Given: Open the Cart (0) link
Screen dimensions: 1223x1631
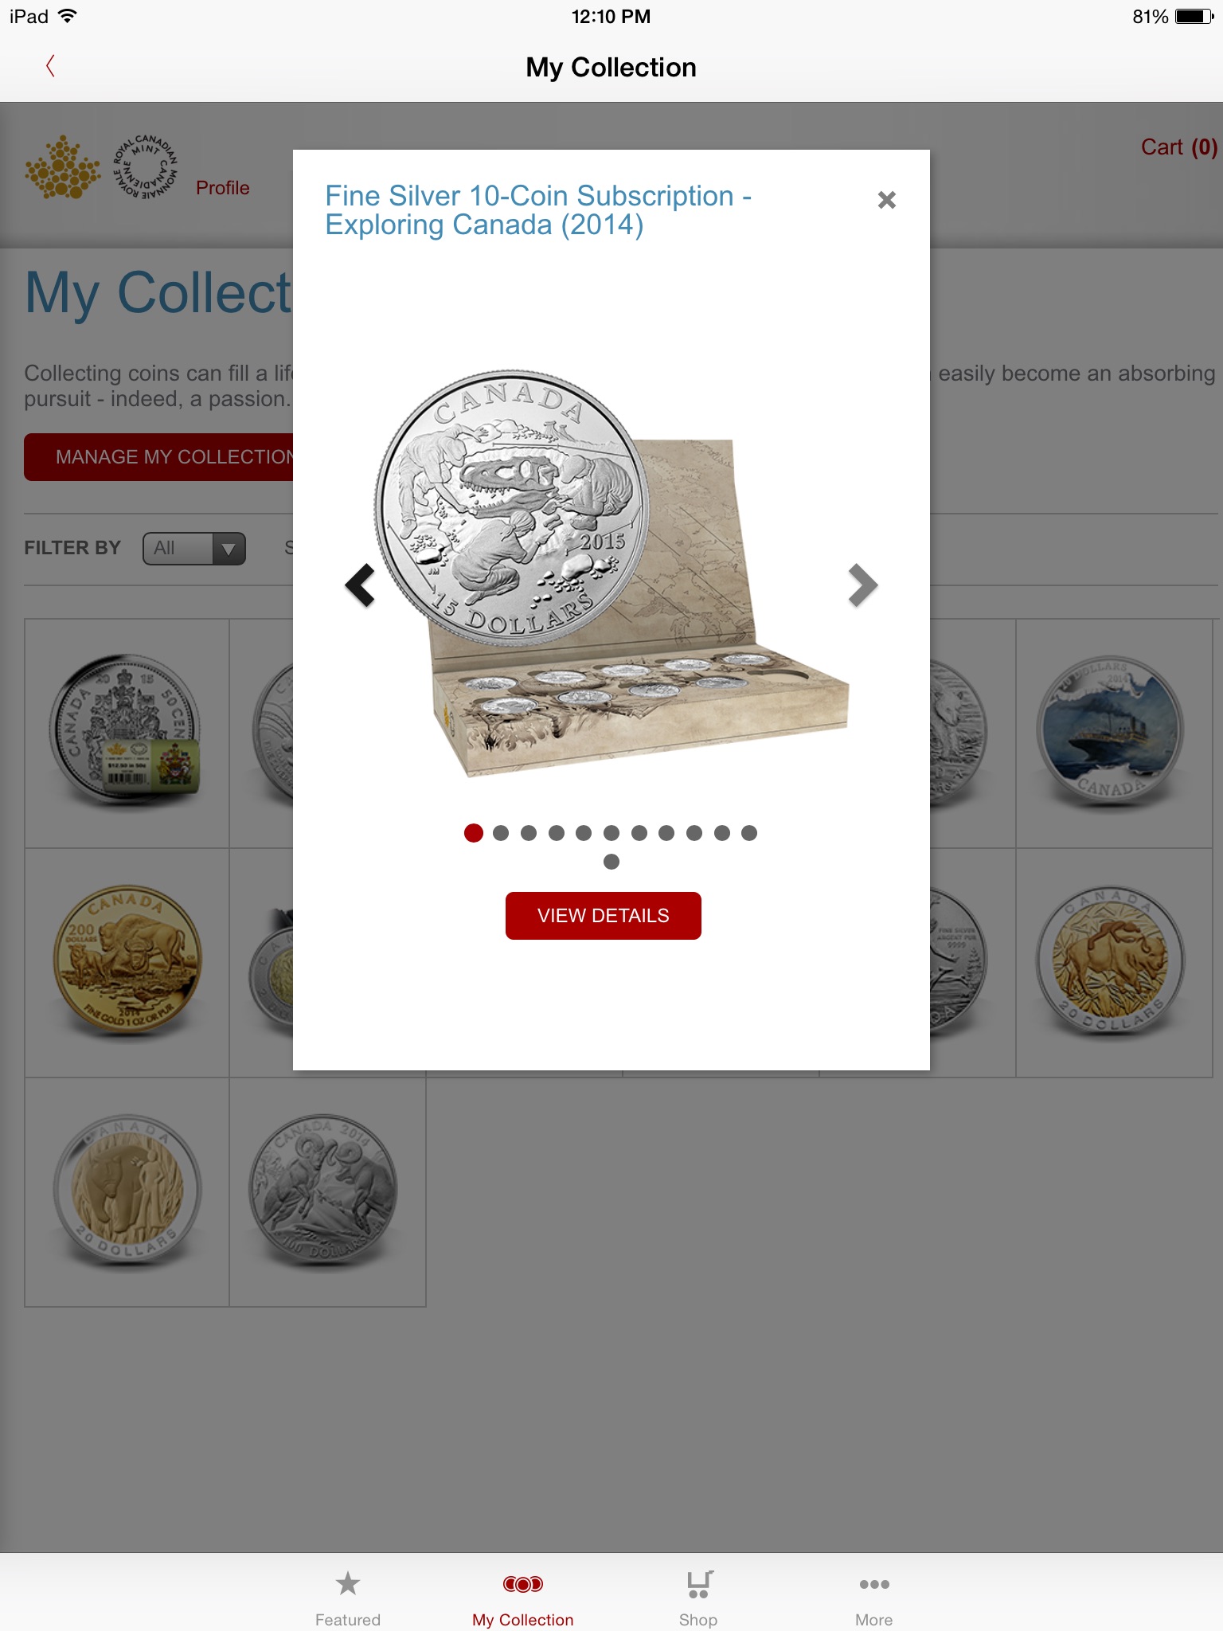Looking at the screenshot, I should point(1178,147).
